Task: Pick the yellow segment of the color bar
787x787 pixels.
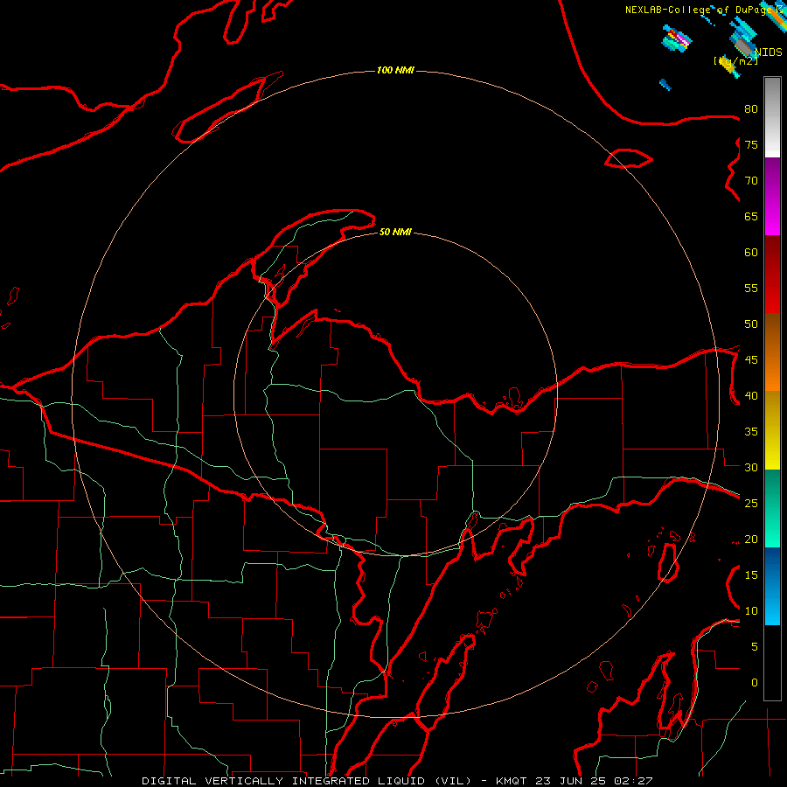Action: [x=772, y=430]
